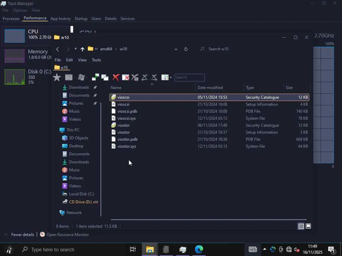Screen dimensions: 342x256
Task: Click the File Explorer taskbar icon
Action: (x=150, y=249)
